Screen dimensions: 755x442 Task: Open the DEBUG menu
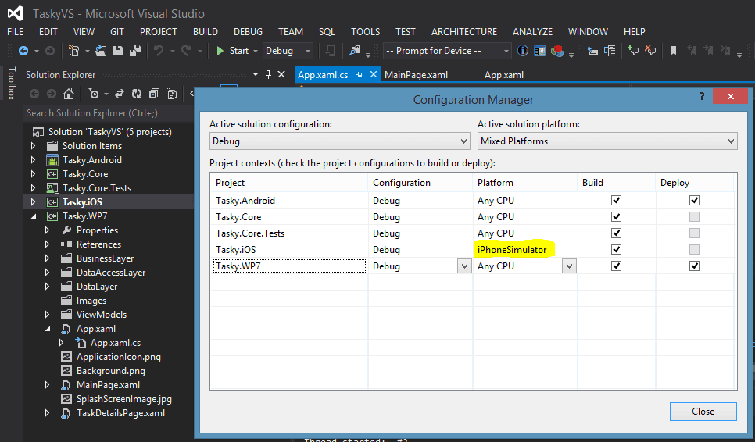click(248, 32)
